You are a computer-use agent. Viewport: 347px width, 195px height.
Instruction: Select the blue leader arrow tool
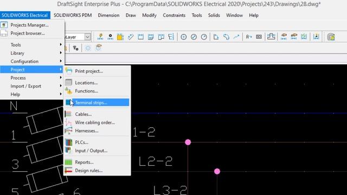pyautogui.click(x=236, y=37)
